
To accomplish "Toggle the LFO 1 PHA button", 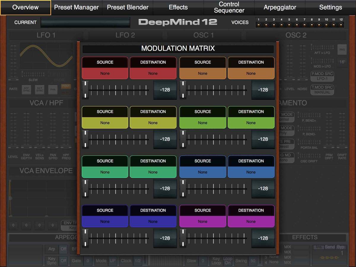I will coord(53,89).
